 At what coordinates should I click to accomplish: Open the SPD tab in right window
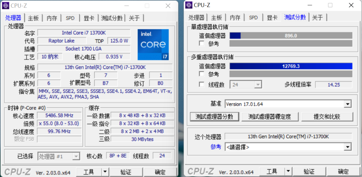(x=254, y=18)
